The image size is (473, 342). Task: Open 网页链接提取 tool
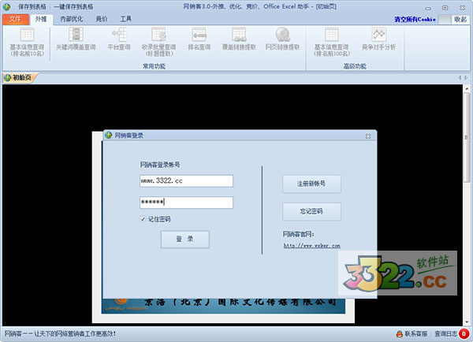click(x=283, y=39)
